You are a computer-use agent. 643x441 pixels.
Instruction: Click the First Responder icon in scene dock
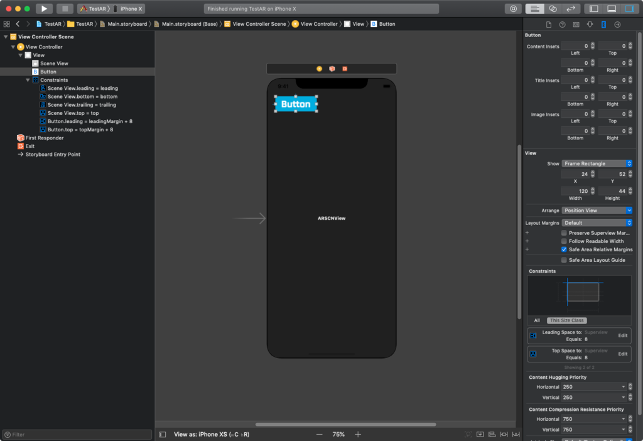(332, 69)
